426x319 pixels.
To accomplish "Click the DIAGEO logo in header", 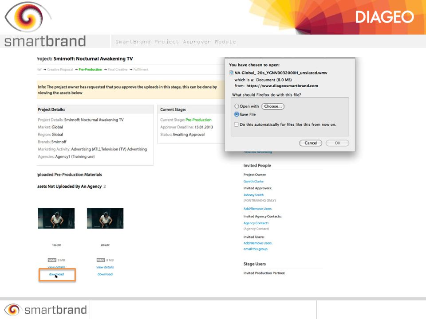I will [384, 17].
